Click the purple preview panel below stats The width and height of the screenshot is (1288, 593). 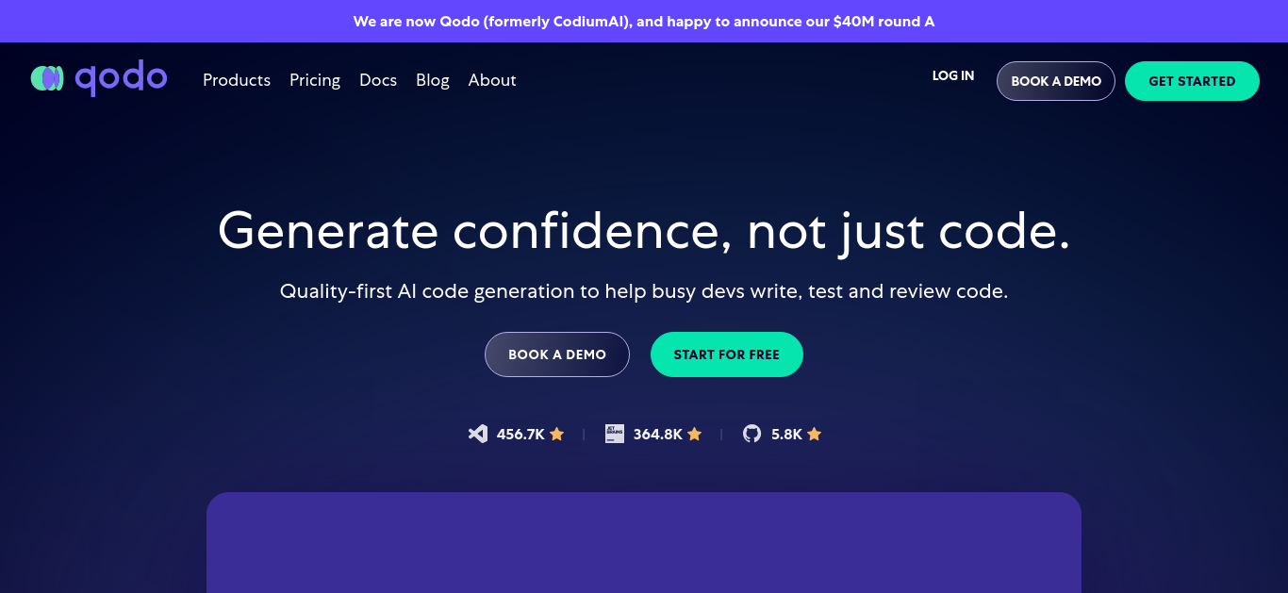[644, 542]
